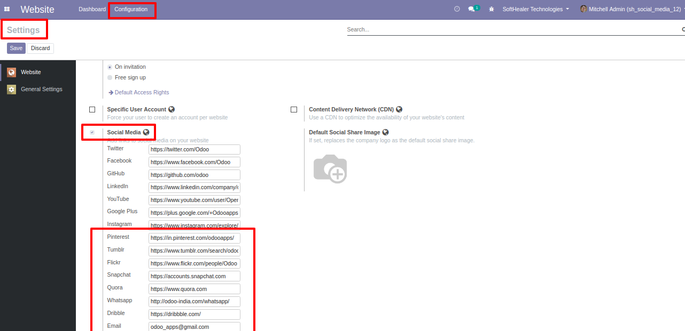The width and height of the screenshot is (685, 331).
Task: Click 'Use a CDN to optimize' description
Action: [386, 117]
